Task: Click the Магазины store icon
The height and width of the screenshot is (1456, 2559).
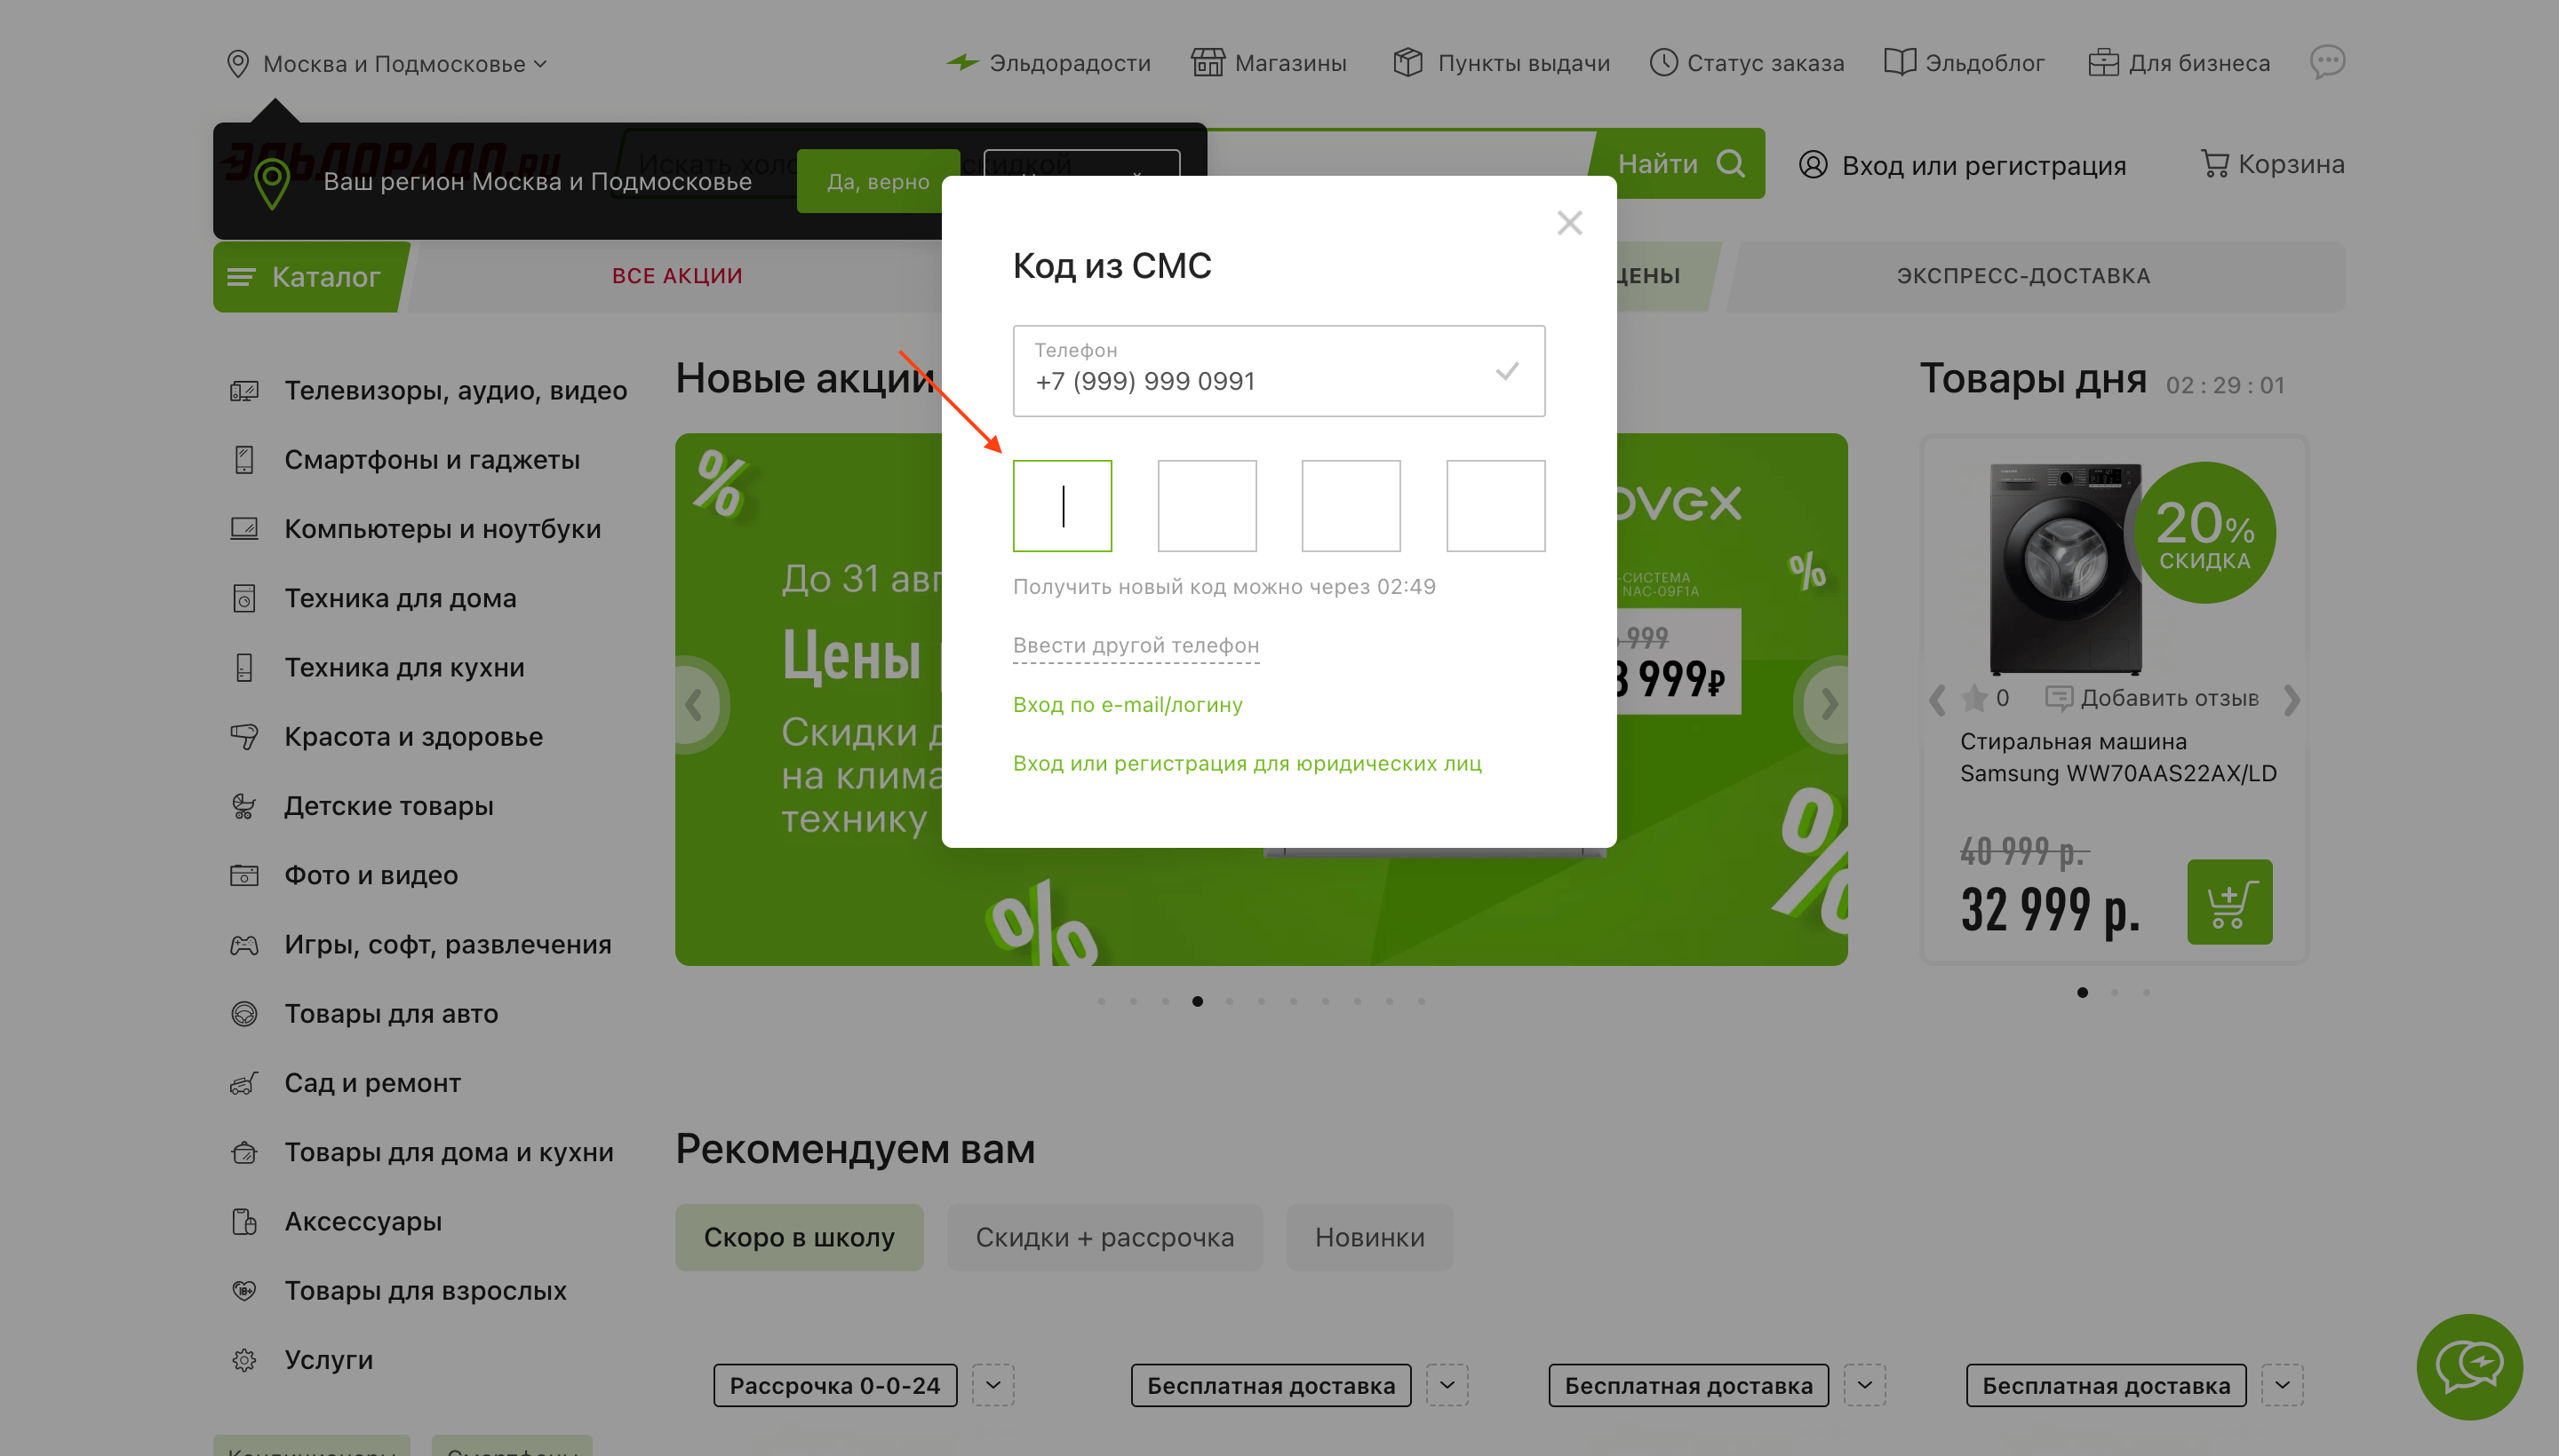Action: 1206,61
